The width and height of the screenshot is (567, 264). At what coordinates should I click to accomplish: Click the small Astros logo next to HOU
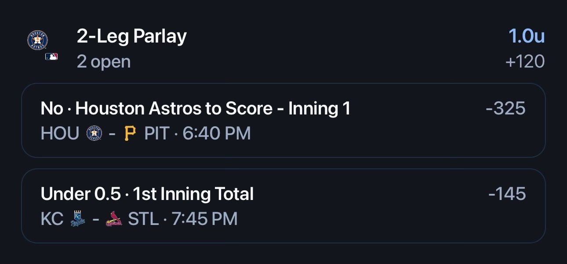[94, 133]
